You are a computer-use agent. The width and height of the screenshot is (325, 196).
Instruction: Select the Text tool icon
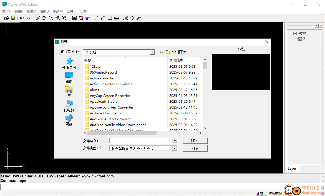point(110,18)
